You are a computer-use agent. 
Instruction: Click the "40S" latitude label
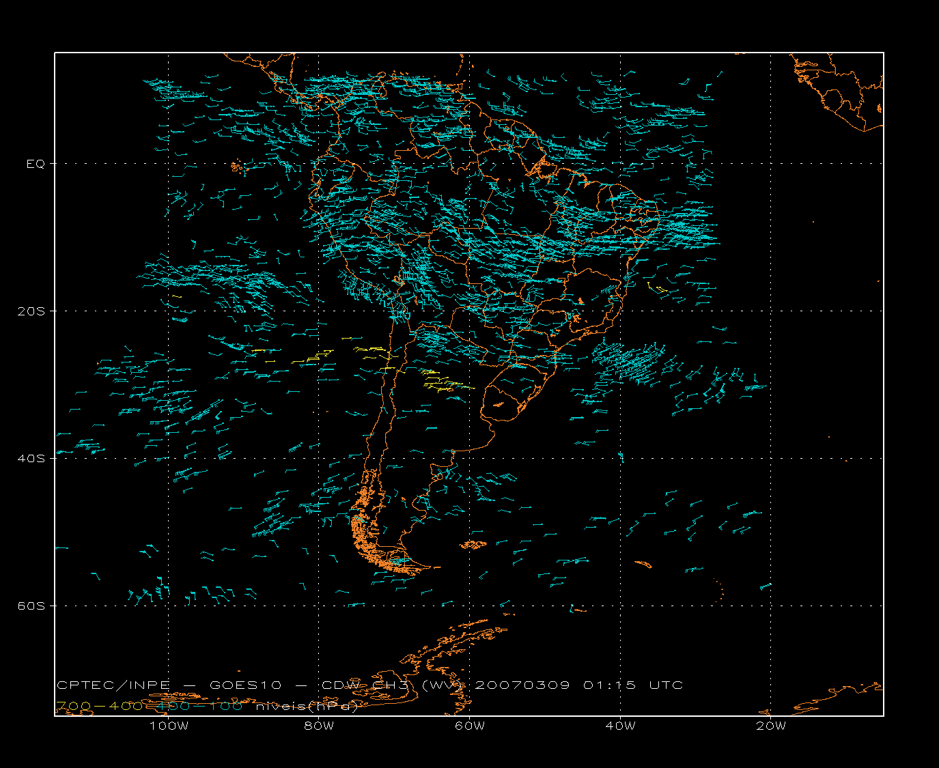click(x=31, y=459)
